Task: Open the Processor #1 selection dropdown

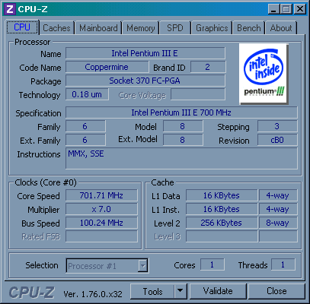Action: coord(107,266)
